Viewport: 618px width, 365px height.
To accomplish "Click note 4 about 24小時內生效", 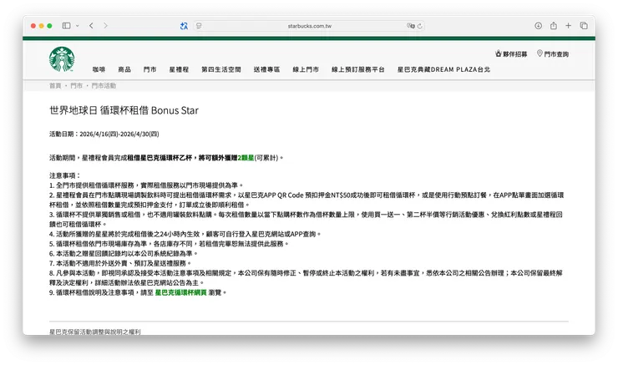I will click(185, 234).
